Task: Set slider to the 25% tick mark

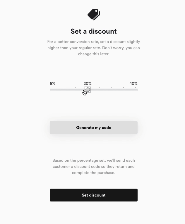Action: pos(100,89)
